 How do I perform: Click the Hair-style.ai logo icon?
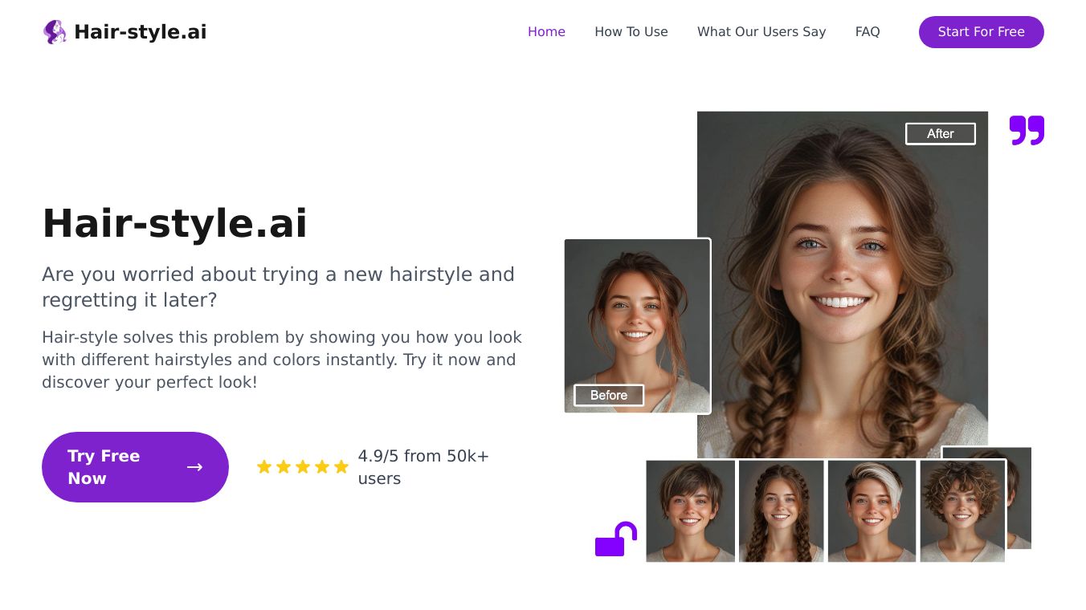(55, 32)
